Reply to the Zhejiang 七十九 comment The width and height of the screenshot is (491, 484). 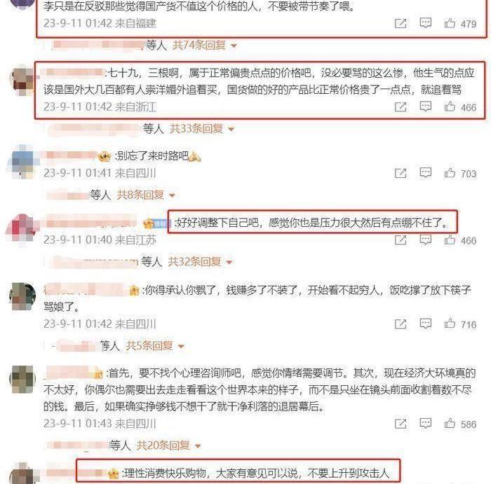point(425,106)
